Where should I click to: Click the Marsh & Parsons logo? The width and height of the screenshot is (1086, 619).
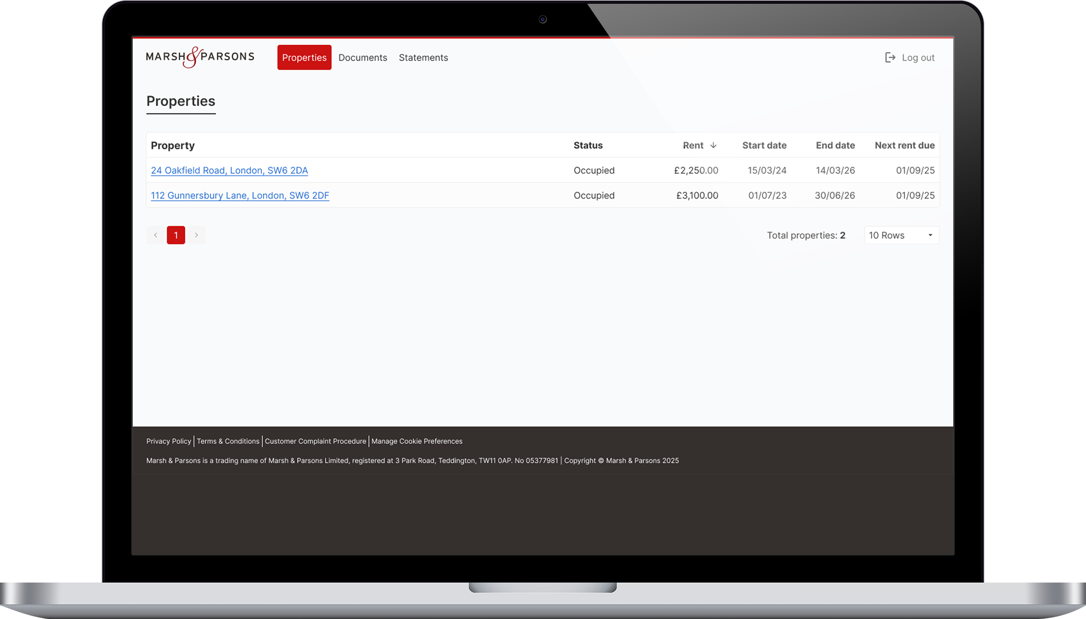(200, 57)
